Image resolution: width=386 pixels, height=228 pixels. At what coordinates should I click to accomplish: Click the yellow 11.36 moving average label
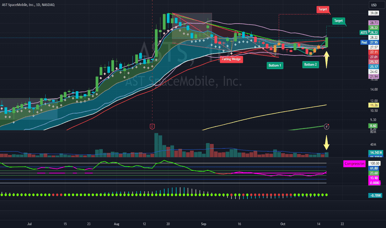point(374,105)
